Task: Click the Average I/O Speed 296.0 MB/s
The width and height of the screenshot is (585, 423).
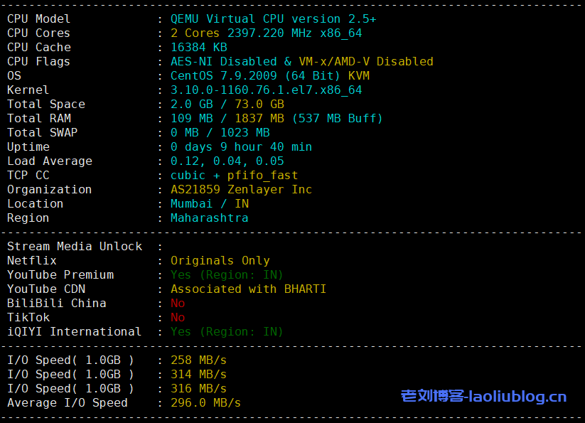Action: pyautogui.click(x=205, y=403)
